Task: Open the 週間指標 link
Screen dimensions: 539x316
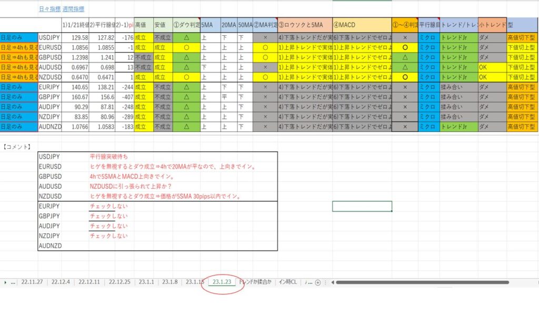Action: pyautogui.click(x=74, y=9)
